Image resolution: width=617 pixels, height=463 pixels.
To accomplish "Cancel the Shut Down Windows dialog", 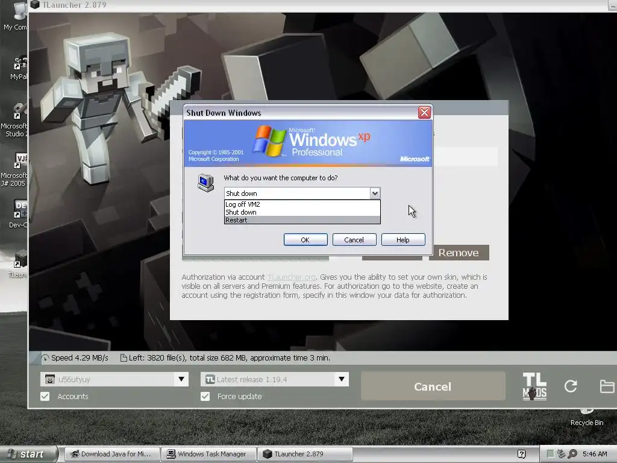I will [x=354, y=240].
